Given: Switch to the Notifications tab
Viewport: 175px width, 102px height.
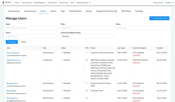Looking at the screenshot, I should [x=75, y=11].
